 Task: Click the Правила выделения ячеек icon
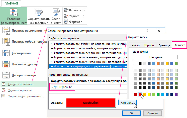(x=6, y=31)
